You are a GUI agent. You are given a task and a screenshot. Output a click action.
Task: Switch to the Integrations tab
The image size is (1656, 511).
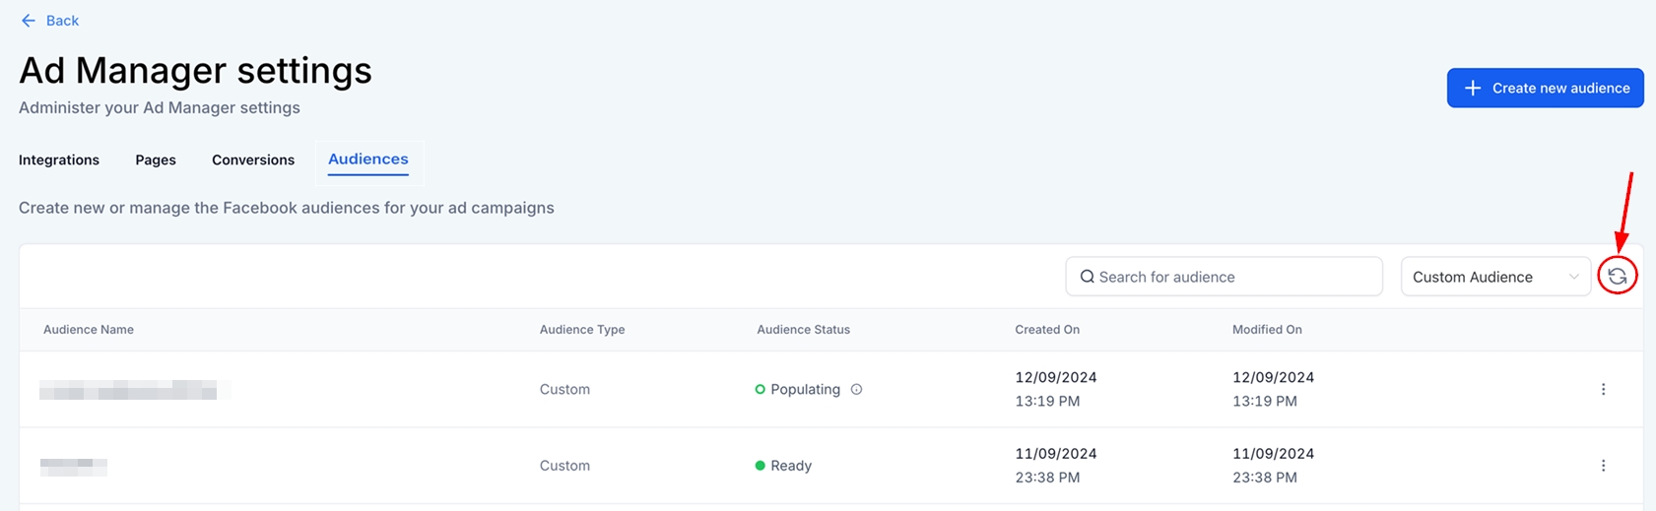coord(59,160)
